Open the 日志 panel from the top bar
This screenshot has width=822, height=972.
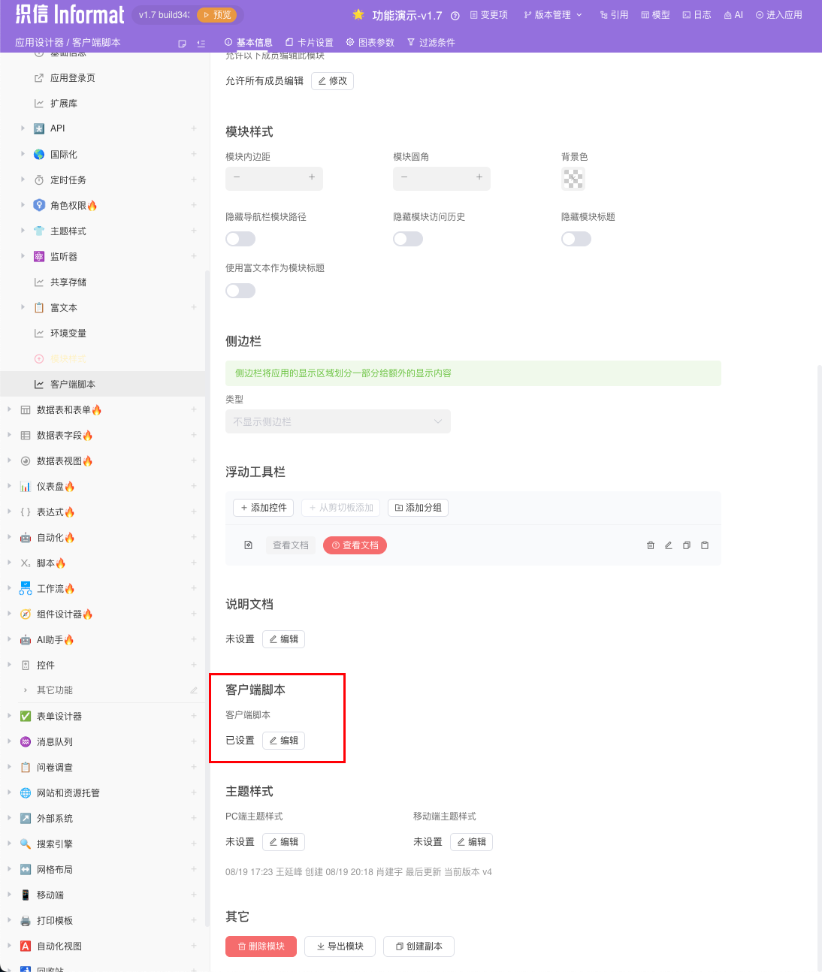pos(696,14)
